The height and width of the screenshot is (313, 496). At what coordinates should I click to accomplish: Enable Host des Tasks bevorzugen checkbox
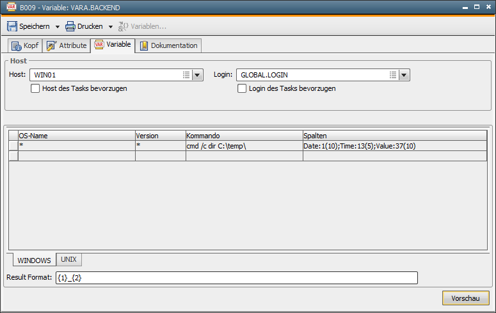point(36,88)
